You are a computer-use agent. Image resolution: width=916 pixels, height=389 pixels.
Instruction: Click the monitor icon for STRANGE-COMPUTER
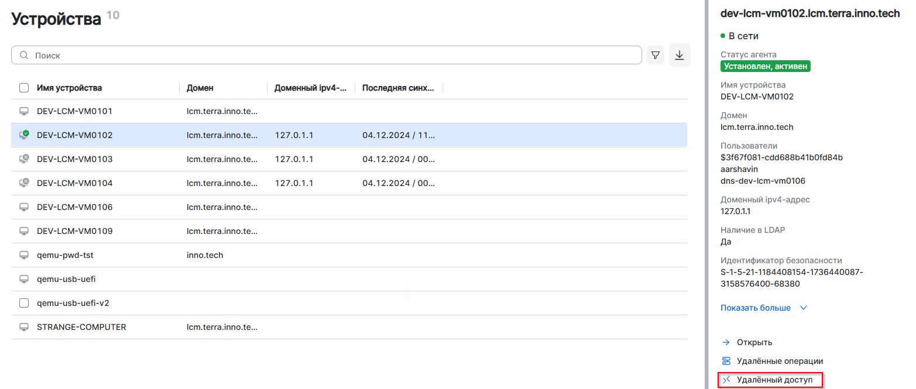(24, 327)
